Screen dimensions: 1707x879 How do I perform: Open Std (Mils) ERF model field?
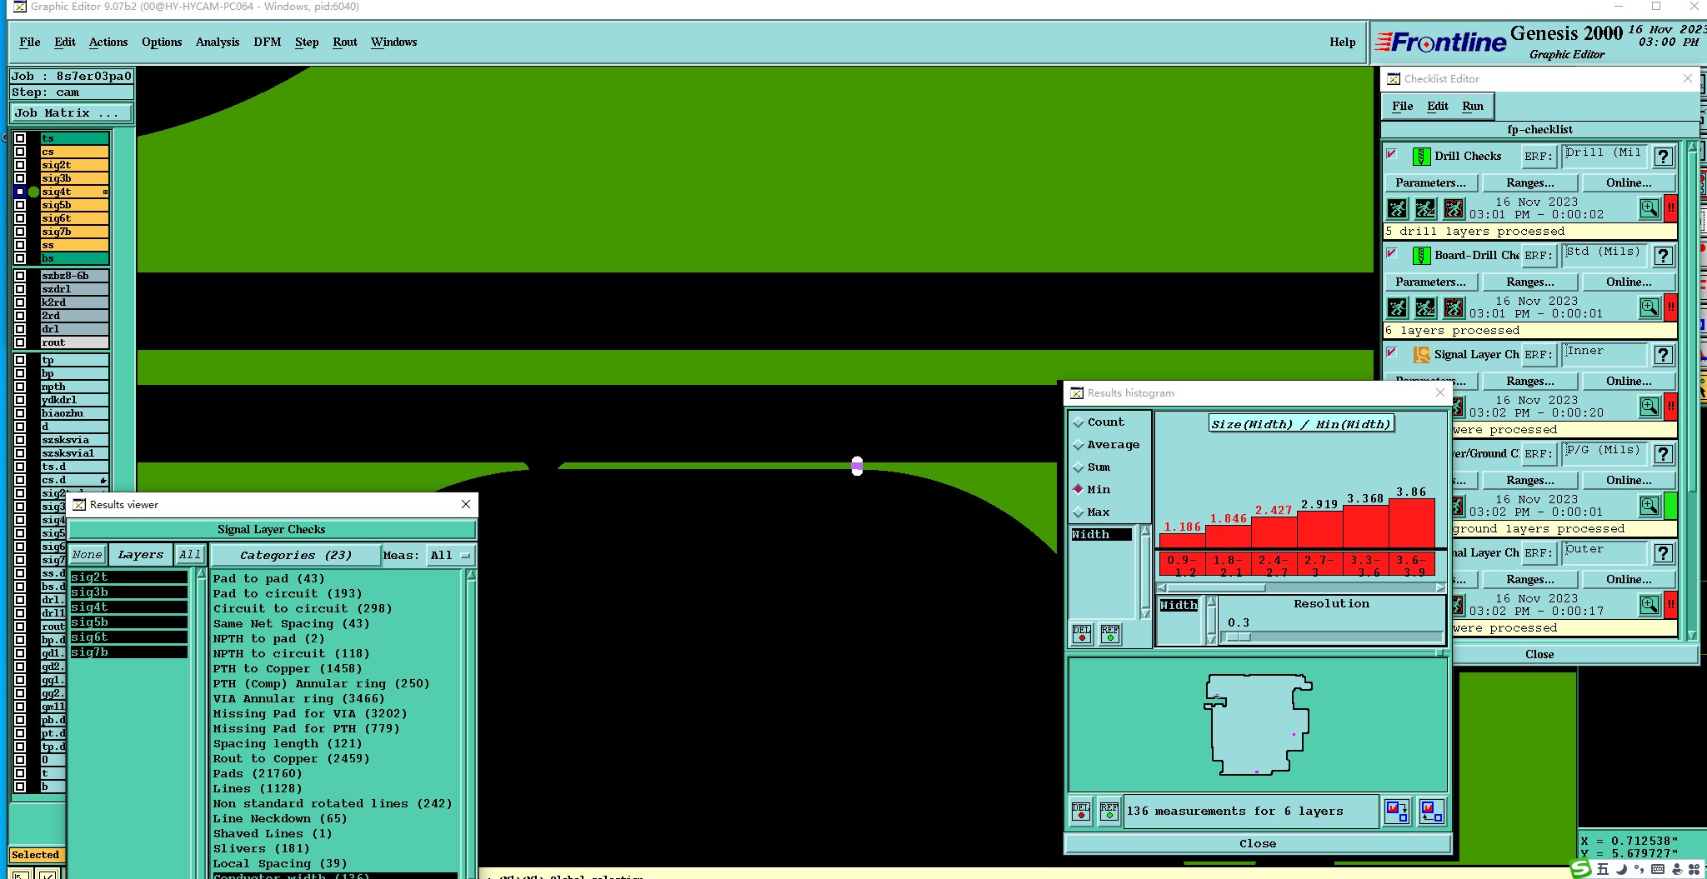click(1604, 255)
